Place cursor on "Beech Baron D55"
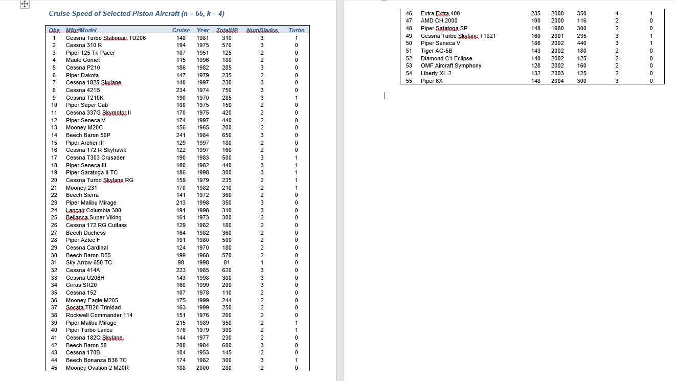 tap(88, 255)
